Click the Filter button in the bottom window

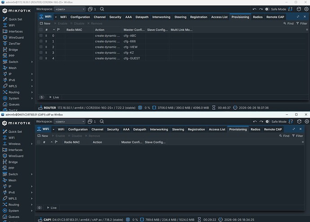297,136
